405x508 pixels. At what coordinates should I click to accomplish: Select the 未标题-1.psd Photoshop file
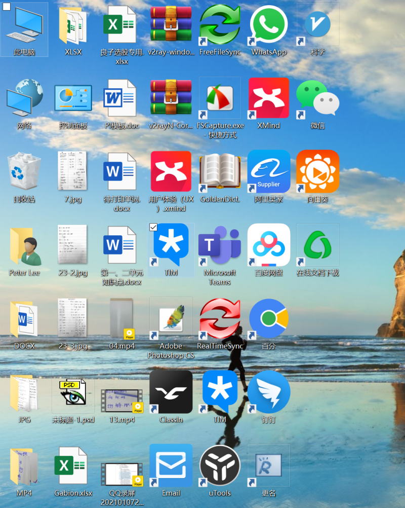73,393
